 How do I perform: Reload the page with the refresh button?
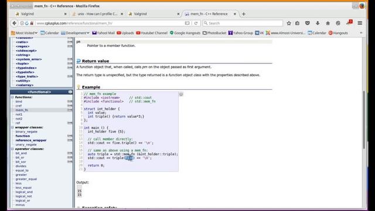196,23
